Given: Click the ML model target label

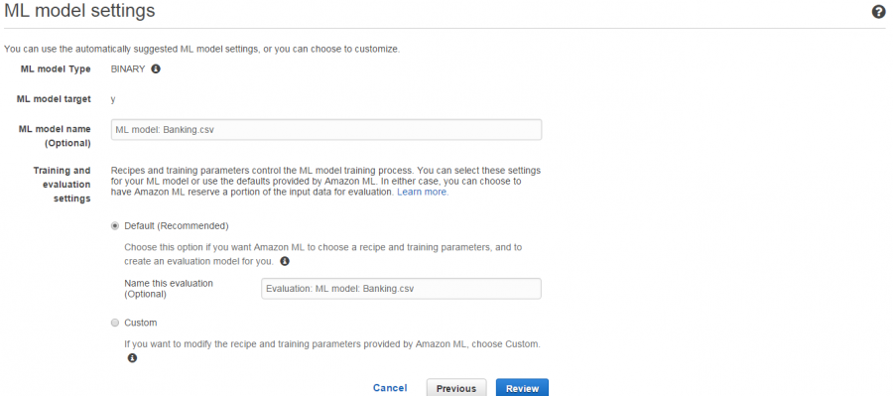Looking at the screenshot, I should 54,99.
